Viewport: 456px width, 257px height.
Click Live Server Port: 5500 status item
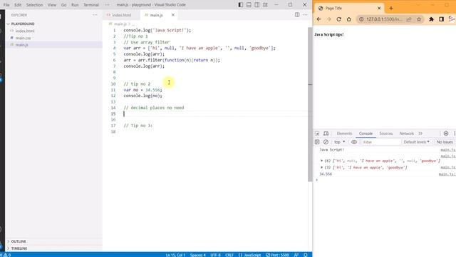[x=277, y=255]
